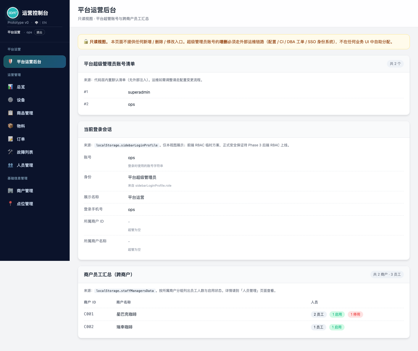The image size is (418, 351).
Task: Click the 1 启用 badge for 瑞幸咖啡
Action: (x=337, y=327)
